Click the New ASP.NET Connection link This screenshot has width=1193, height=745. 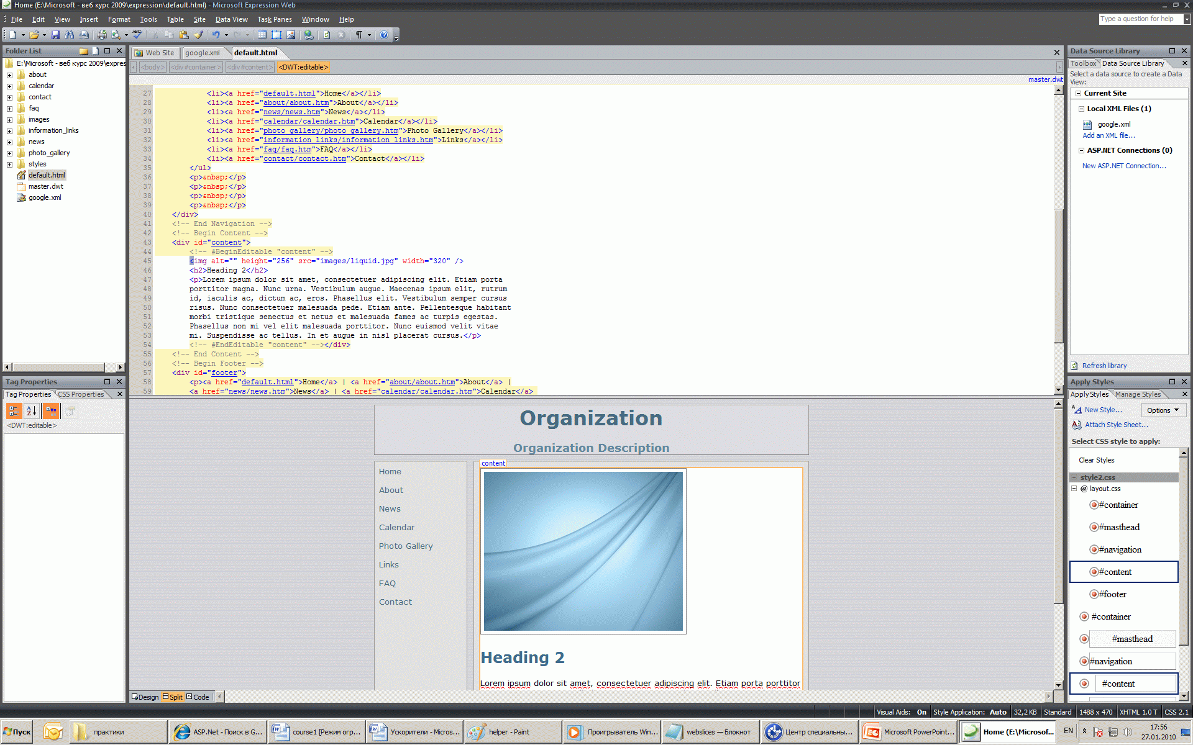[1123, 166]
